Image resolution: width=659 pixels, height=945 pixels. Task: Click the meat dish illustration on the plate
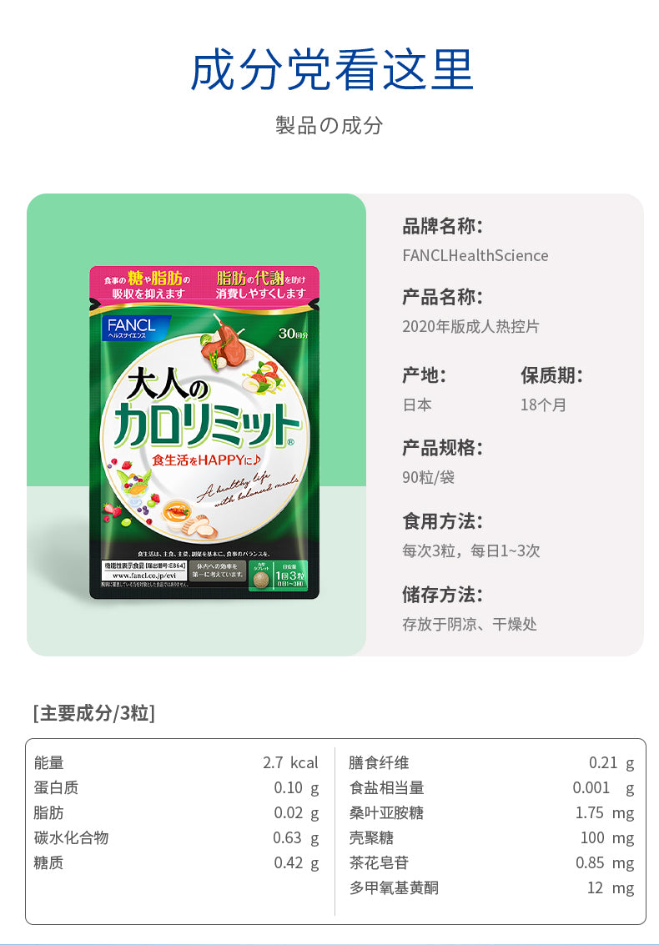219,348
